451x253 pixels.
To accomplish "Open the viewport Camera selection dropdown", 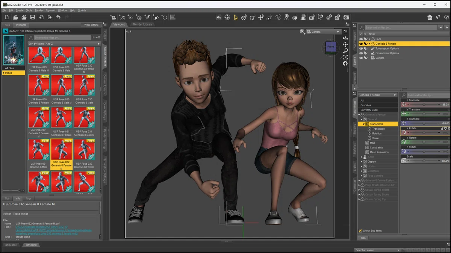I will pos(323,32).
